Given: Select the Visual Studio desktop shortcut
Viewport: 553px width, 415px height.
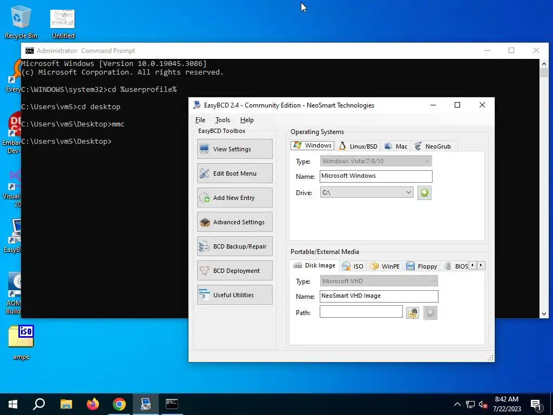Looking at the screenshot, I should tap(13, 189).
